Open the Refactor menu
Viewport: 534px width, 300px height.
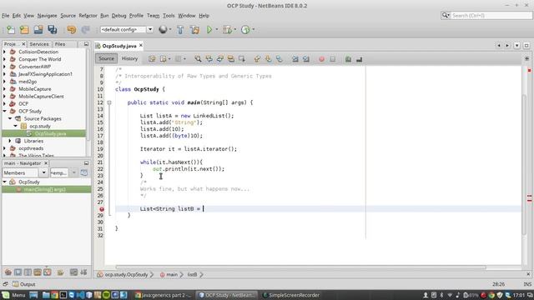coord(88,16)
